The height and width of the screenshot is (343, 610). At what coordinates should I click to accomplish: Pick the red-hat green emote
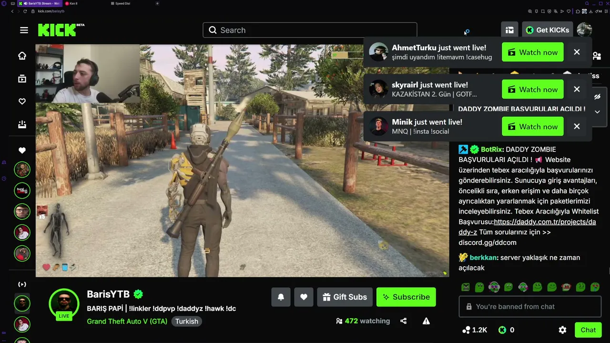566,287
